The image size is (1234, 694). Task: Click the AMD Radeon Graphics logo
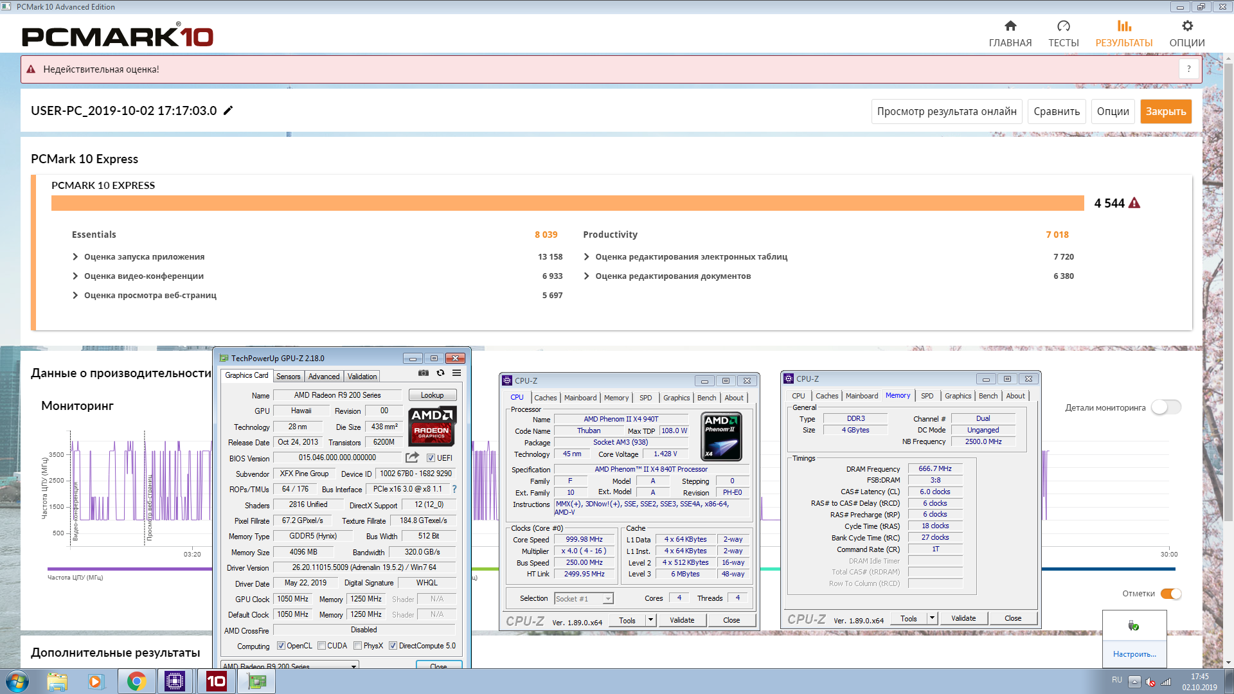(x=432, y=426)
